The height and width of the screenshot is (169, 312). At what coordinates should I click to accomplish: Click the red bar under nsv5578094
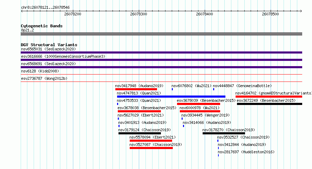click(151, 141)
